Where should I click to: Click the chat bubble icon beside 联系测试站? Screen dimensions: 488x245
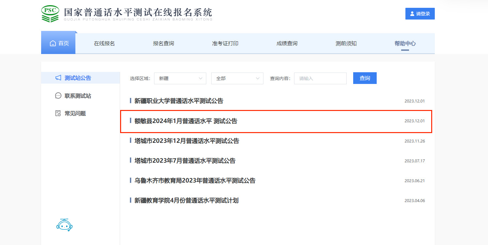[58, 96]
